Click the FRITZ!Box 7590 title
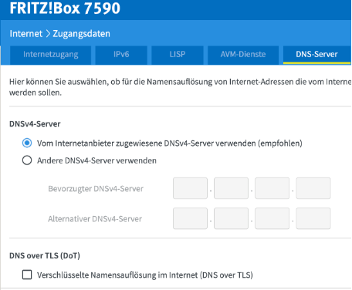The image size is (352, 290). (65, 8)
